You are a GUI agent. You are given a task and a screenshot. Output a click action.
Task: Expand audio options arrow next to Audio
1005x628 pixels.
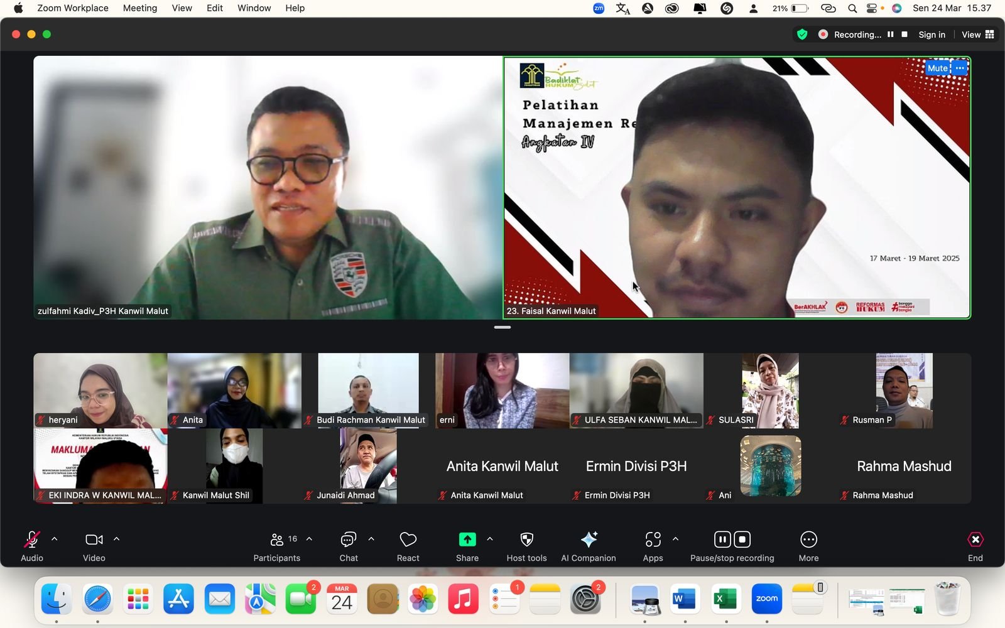click(x=55, y=539)
